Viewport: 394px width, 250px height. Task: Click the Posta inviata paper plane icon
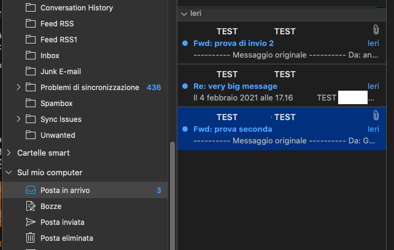(31, 222)
